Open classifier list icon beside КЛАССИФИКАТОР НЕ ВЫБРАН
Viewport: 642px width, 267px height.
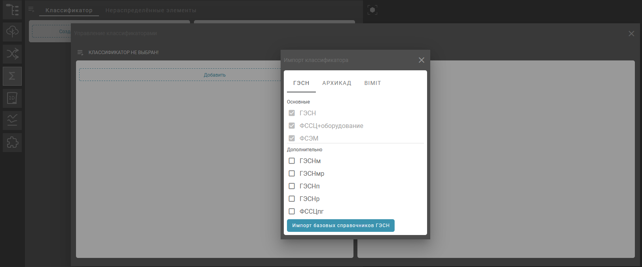click(80, 53)
